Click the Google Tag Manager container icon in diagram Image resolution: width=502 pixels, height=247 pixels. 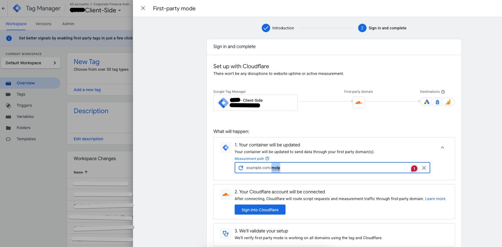coord(223,103)
